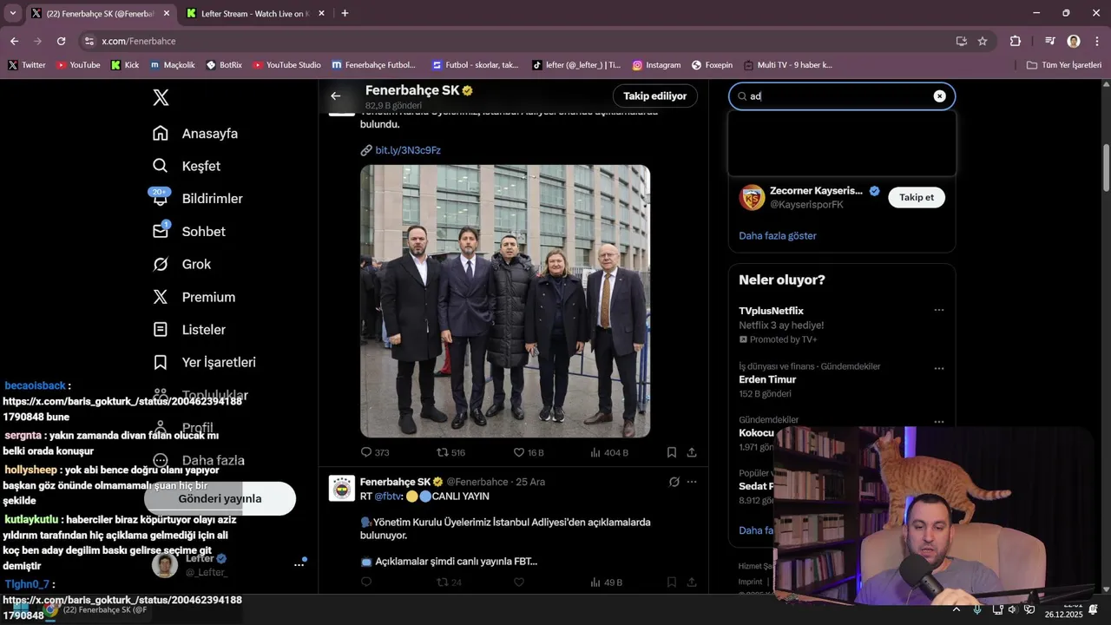Open the Instagram bookmark

click(x=656, y=65)
